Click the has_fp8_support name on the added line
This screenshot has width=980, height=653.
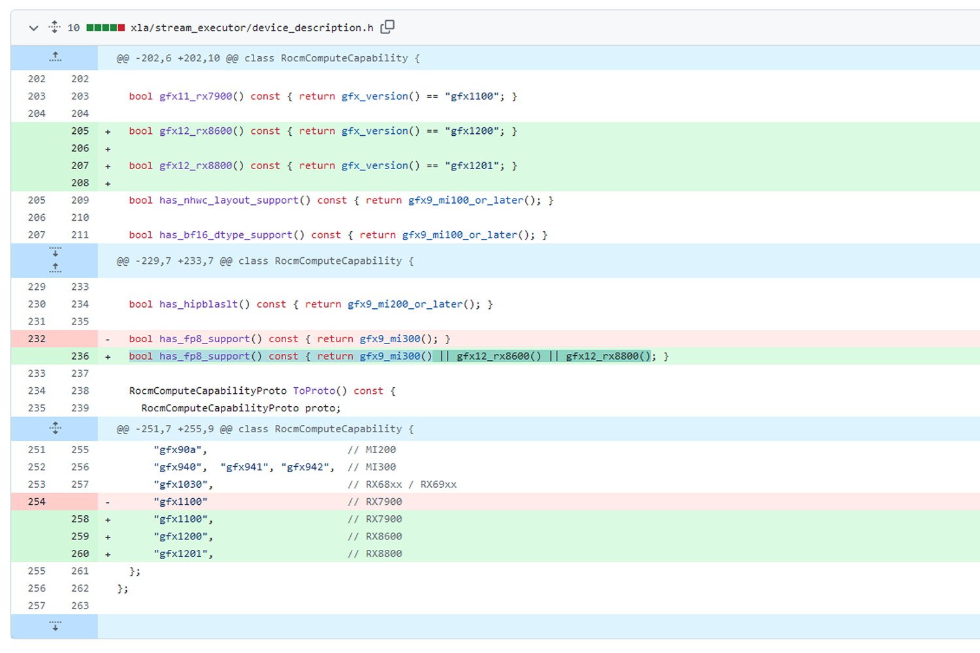pyautogui.click(x=204, y=357)
